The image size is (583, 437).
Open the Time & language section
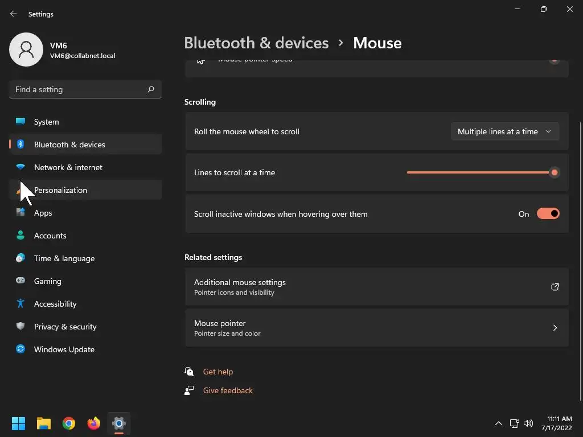(x=64, y=258)
